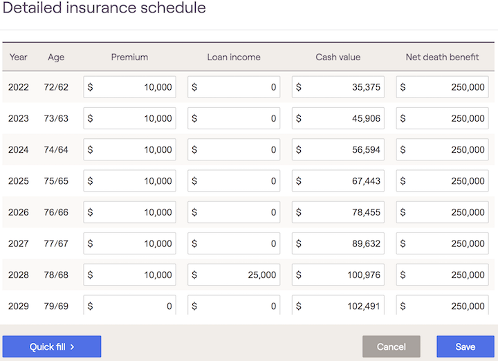Open the Quick fill options
The width and height of the screenshot is (498, 361).
point(52,346)
